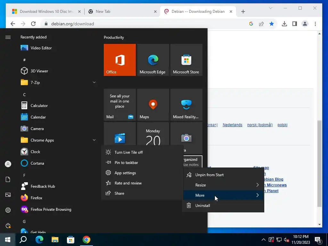This screenshot has width=328, height=246.
Task: Open Calendar from app list
Action: (58, 117)
